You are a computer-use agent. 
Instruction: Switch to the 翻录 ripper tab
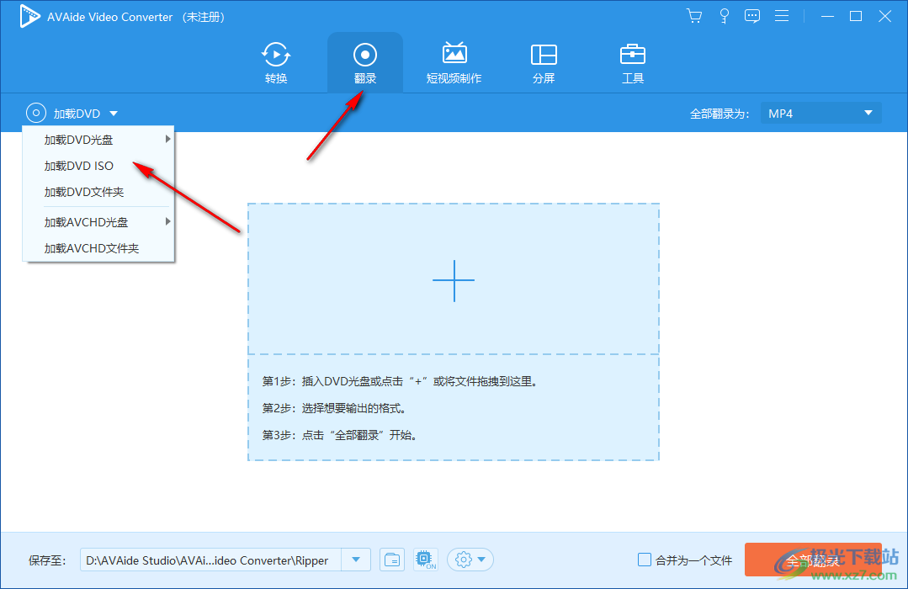pyautogui.click(x=365, y=62)
